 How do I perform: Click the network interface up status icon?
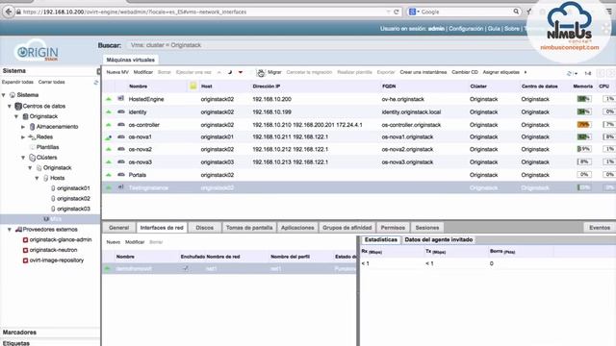pyautogui.click(x=107, y=269)
